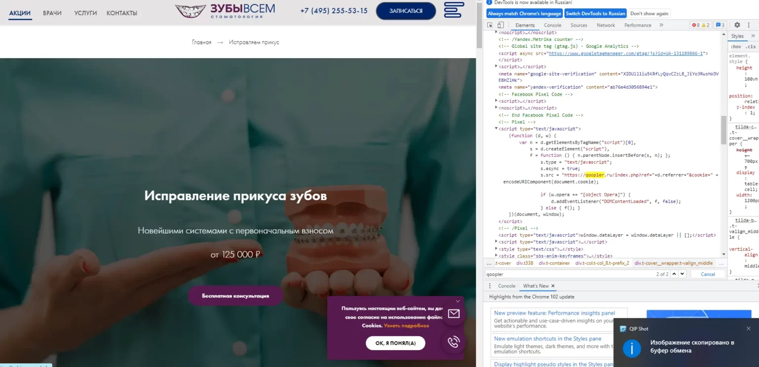The image size is (759, 367).
Task: Accept cookies with ОК, Я ПОНЯЛ(А)
Action: tap(395, 343)
